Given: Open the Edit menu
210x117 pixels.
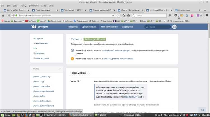Looking at the screenshot, I should [9, 6].
